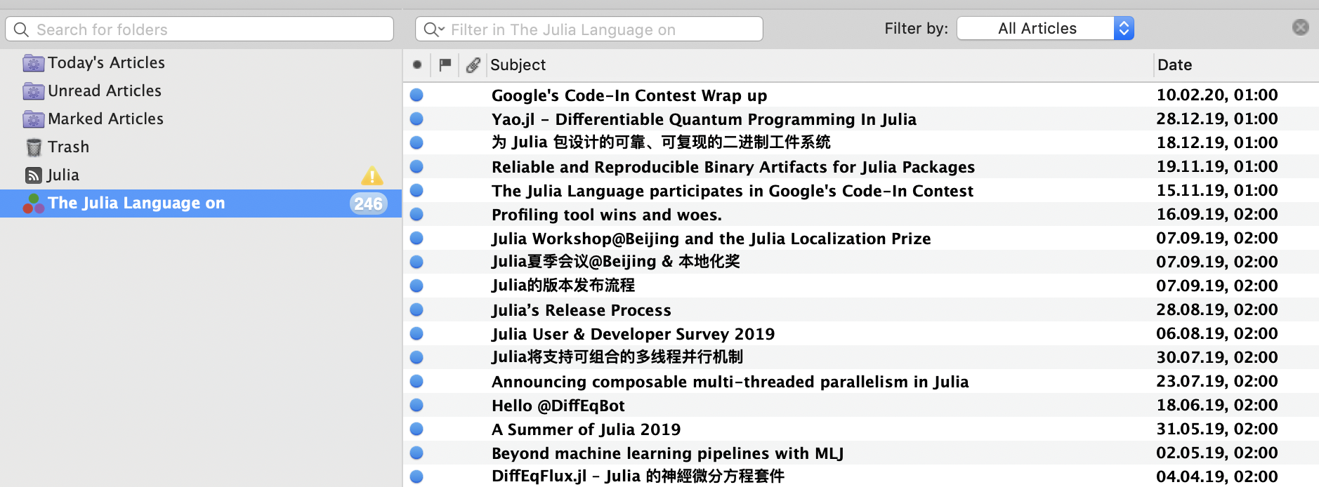Sort by the flag column header
Image resolution: width=1319 pixels, height=487 pixels.
pos(445,65)
